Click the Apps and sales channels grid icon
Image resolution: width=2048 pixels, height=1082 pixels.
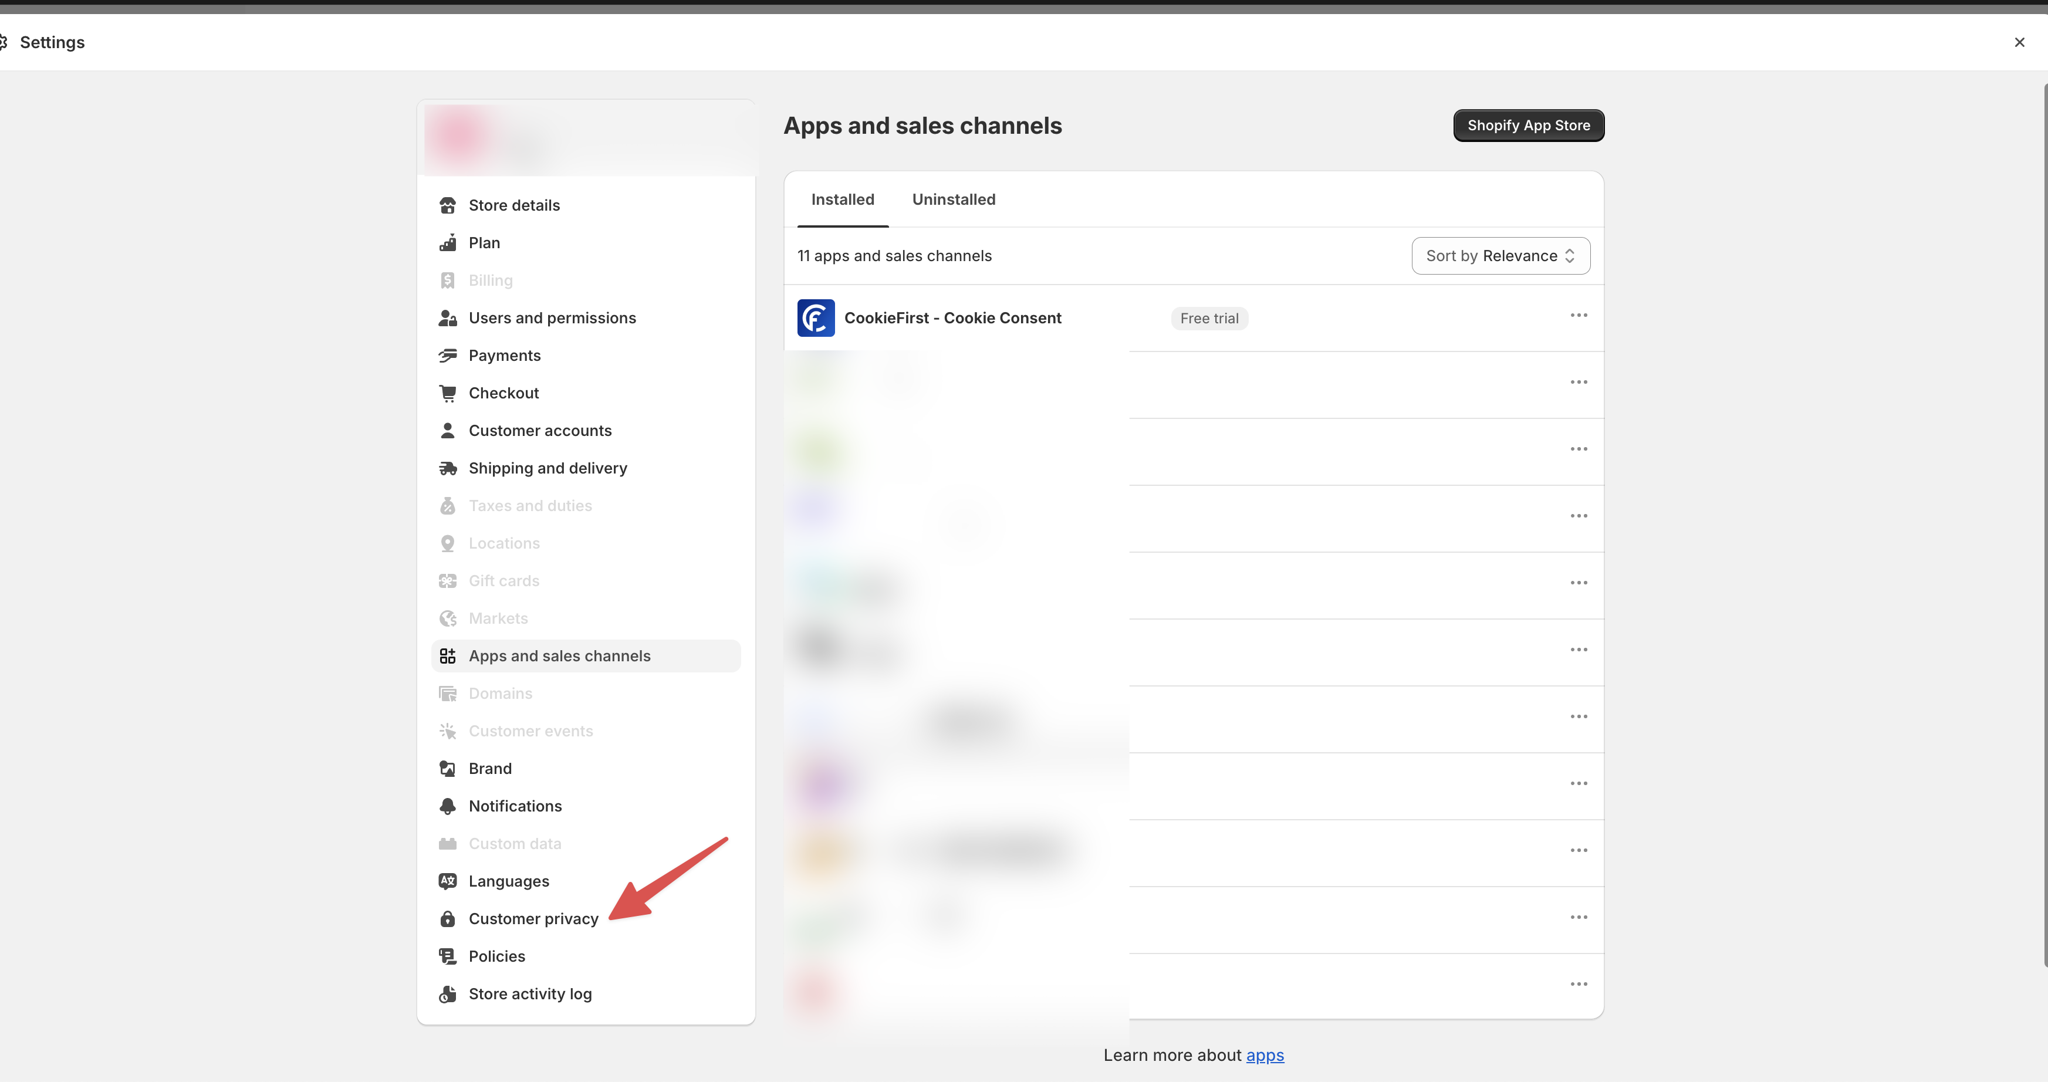(448, 655)
